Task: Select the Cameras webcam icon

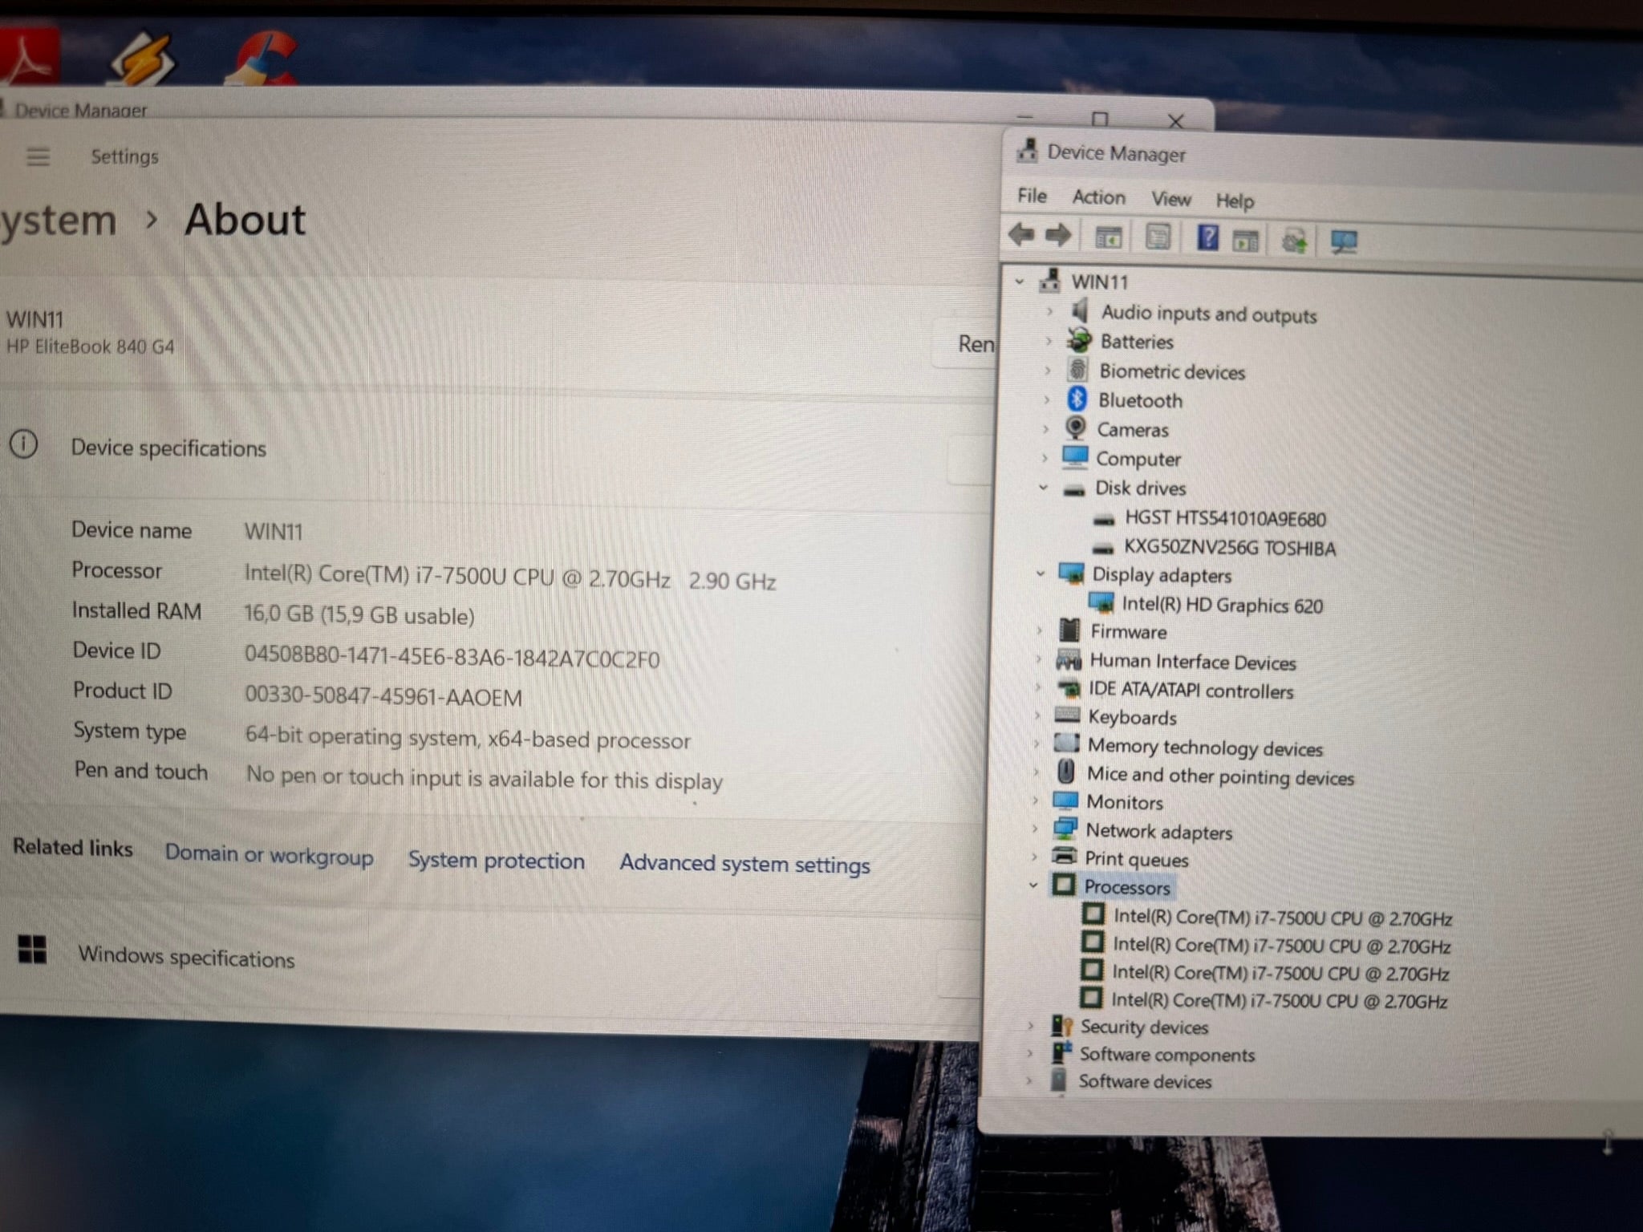Action: tap(1075, 428)
